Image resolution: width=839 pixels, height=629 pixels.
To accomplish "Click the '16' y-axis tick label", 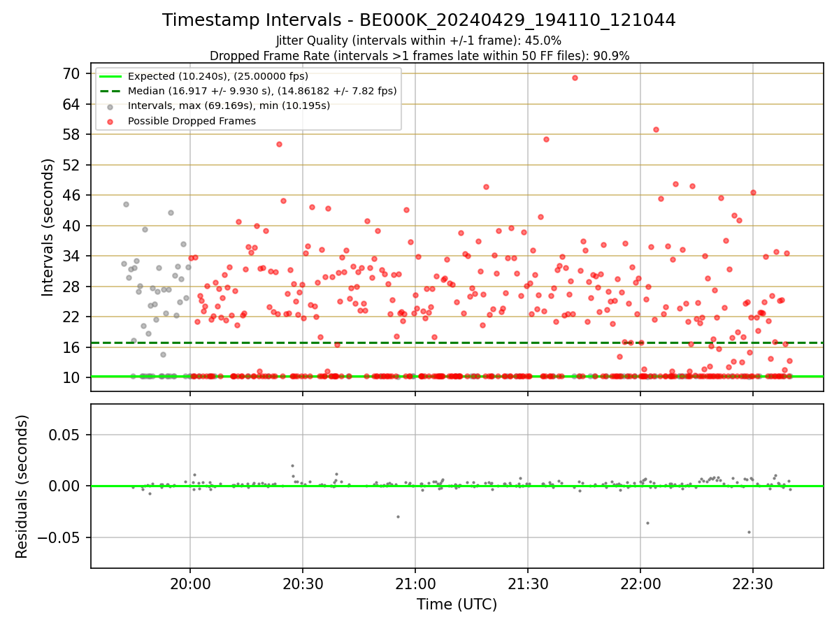I will pyautogui.click(x=72, y=347).
